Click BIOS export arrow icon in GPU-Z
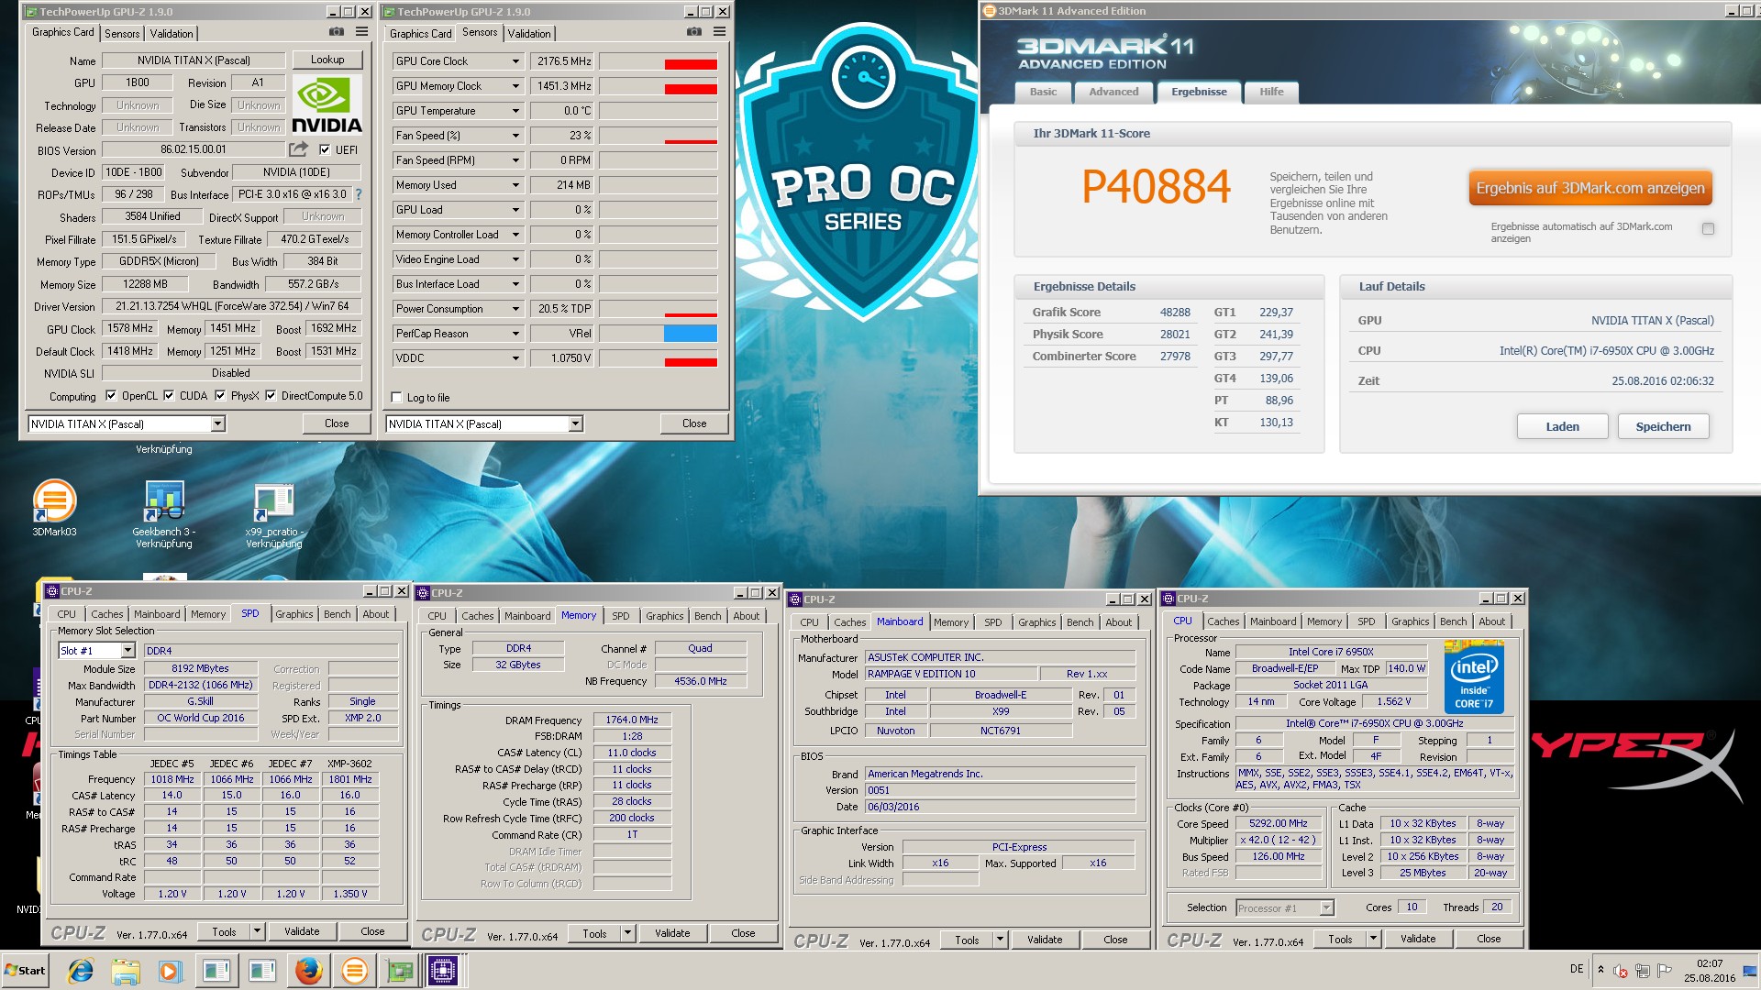Viewport: 1761px width, 990px height. tap(298, 149)
